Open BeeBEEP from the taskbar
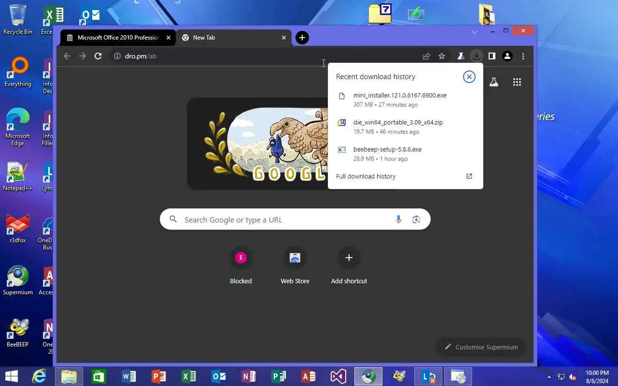Image resolution: width=618 pixels, height=386 pixels. pos(399,376)
